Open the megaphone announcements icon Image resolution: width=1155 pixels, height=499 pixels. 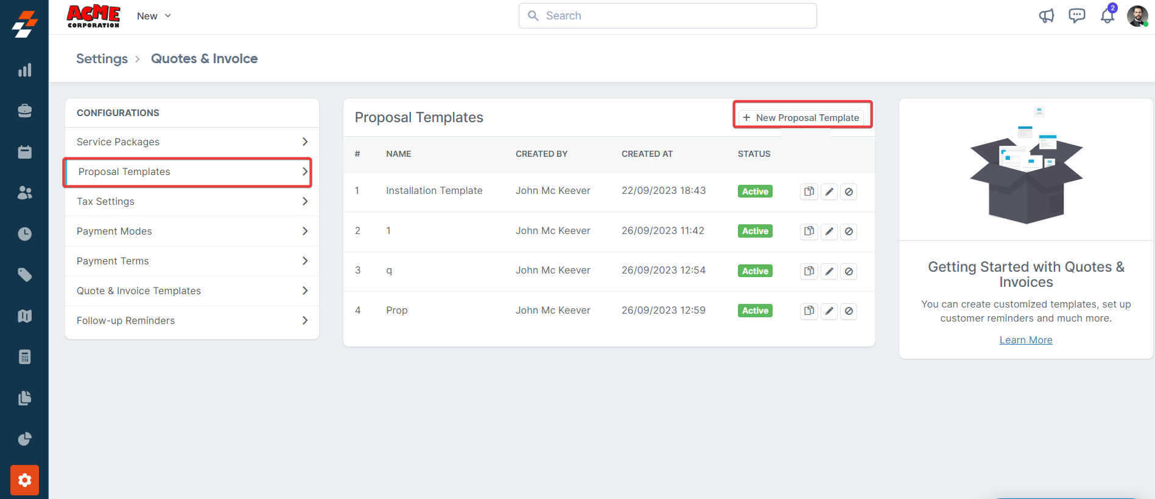[x=1046, y=16]
